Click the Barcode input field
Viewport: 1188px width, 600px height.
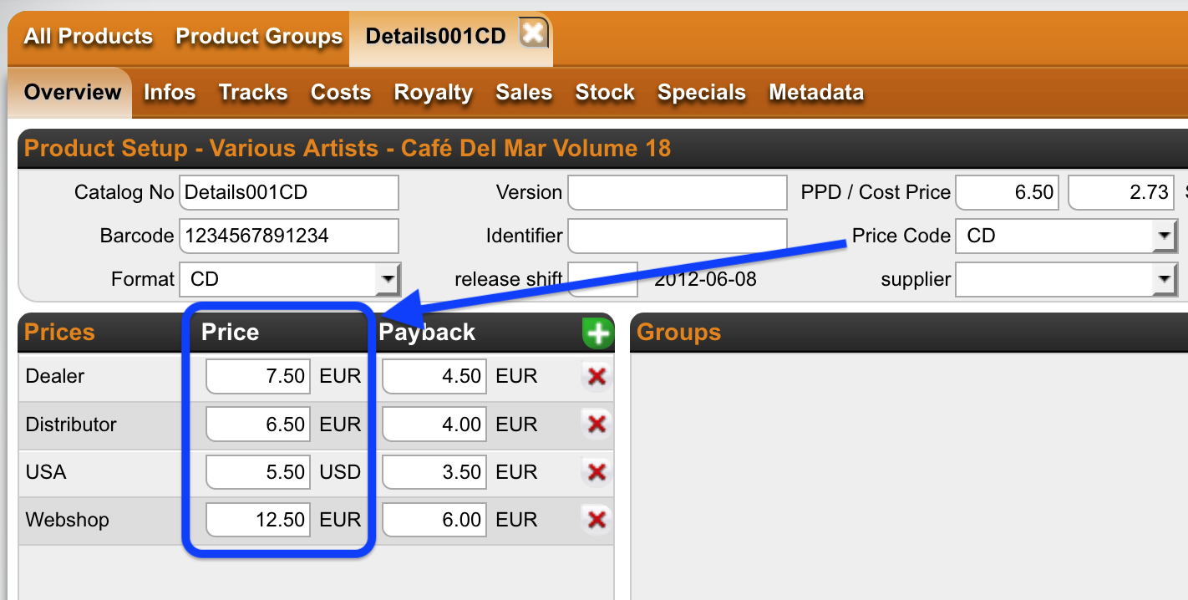(289, 236)
